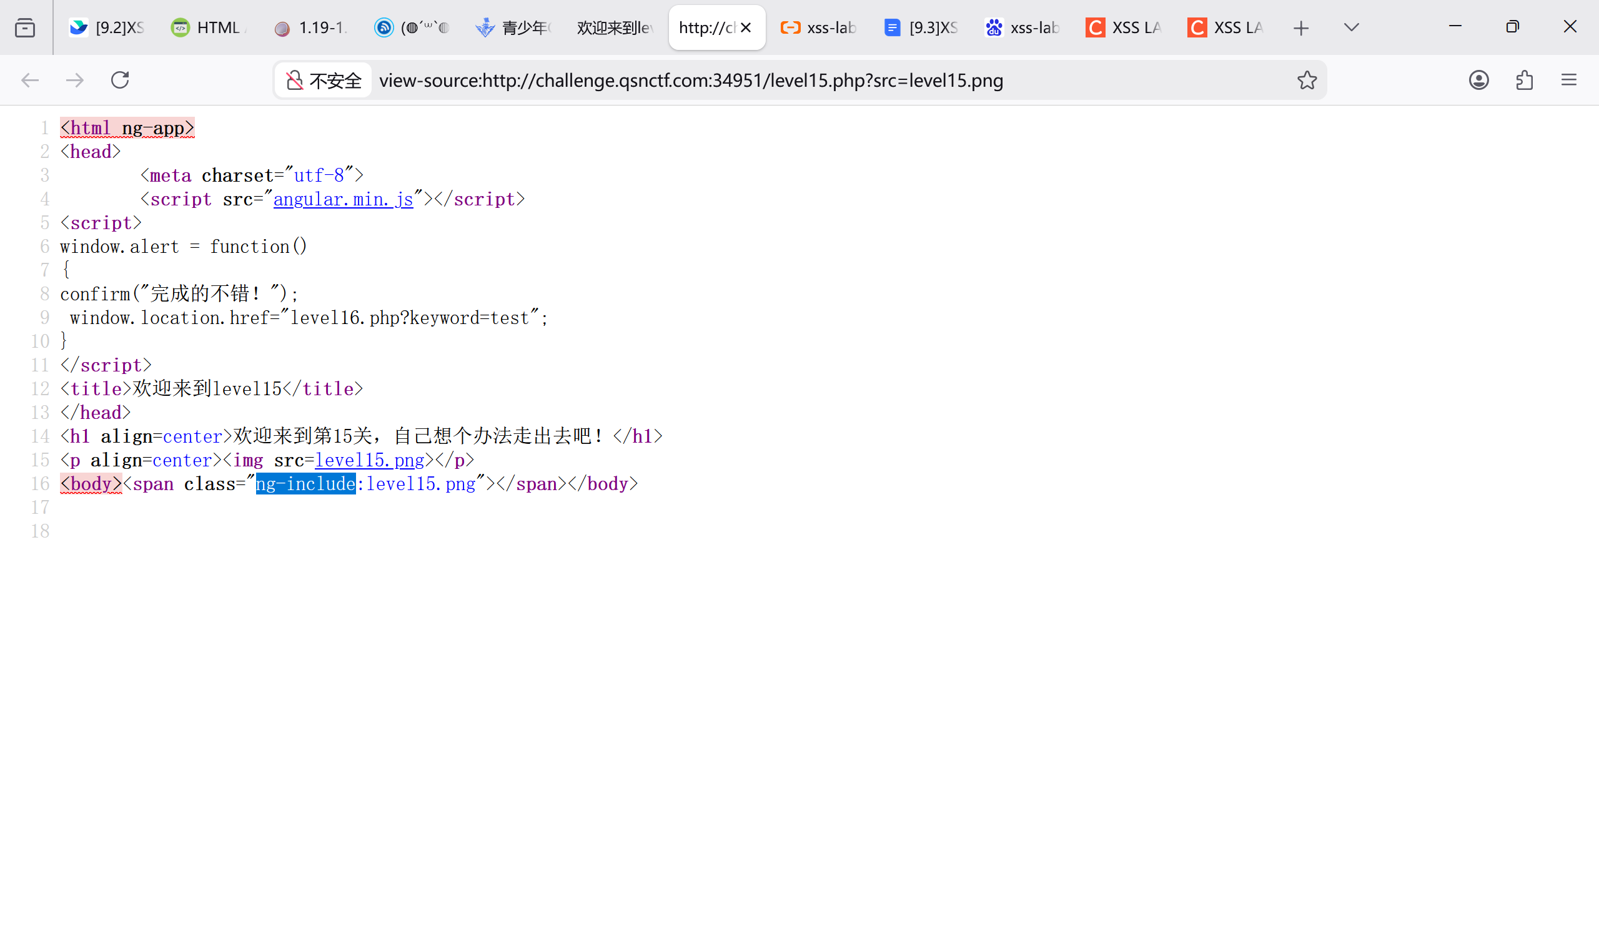Switch to the 1.19-1 tab
The height and width of the screenshot is (939, 1599).
312,27
